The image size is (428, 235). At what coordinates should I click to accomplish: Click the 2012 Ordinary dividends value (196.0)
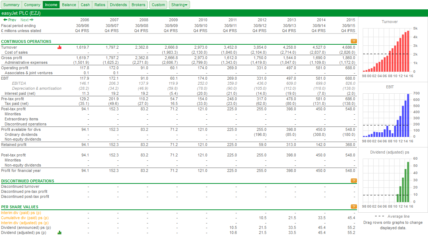260,134
